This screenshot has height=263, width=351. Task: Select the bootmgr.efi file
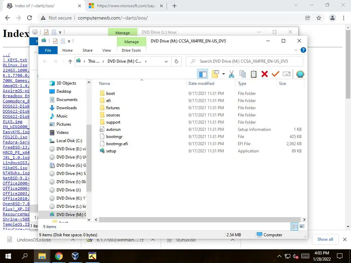(x=117, y=144)
